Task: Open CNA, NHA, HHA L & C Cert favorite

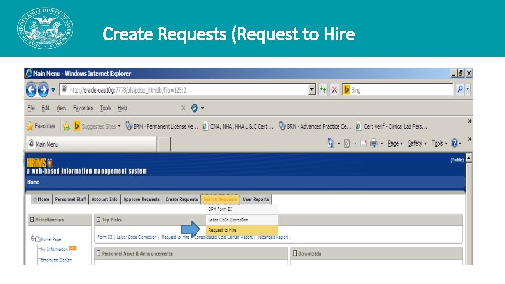Action: 238,127
